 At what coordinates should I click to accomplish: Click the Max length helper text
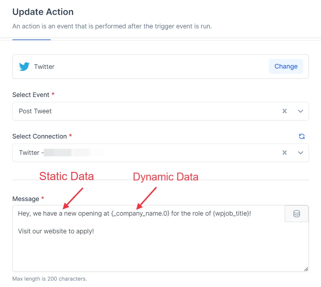click(x=49, y=279)
